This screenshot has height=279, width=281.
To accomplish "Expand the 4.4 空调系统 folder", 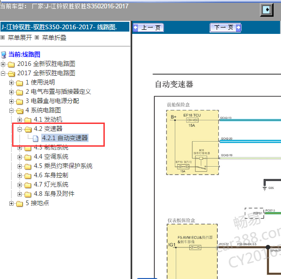I will click(x=20, y=157).
